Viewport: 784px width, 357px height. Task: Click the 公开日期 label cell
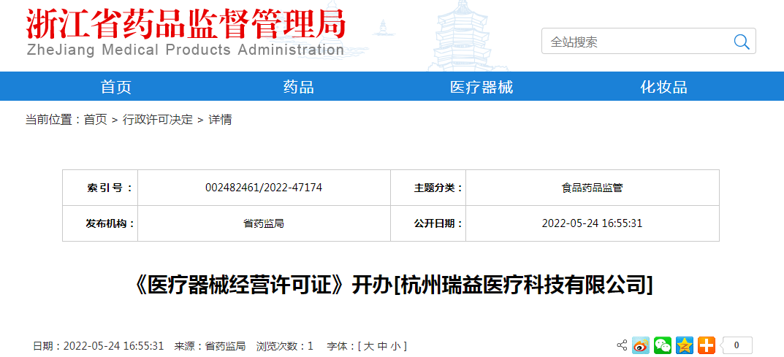(428, 223)
